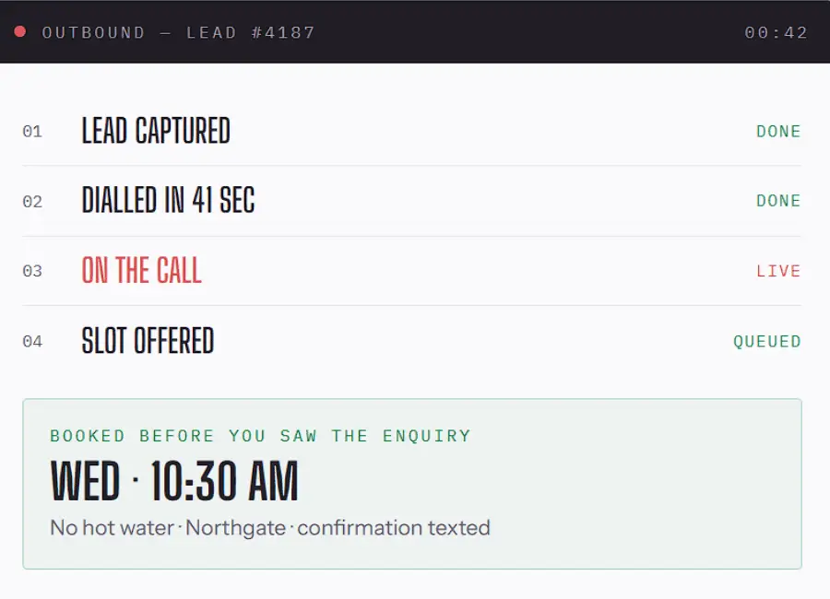
Task: Click the step number 01
Action: coord(32,131)
